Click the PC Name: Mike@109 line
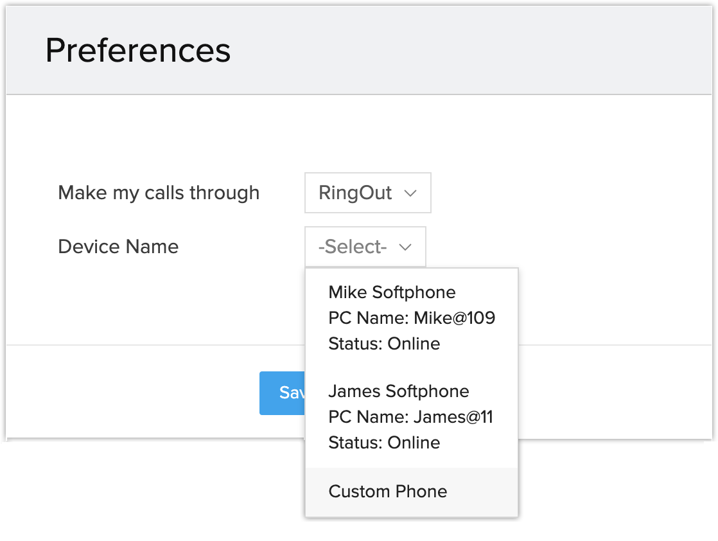This screenshot has height=541, width=718. (x=411, y=318)
